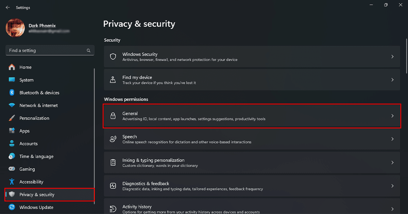Click the Inking & typing personalization icon
The image size is (408, 214).
tap(113, 163)
